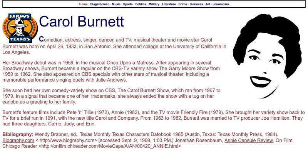Select the Military nav link
Viewport: 308px width, 152px height.
click(154, 4)
